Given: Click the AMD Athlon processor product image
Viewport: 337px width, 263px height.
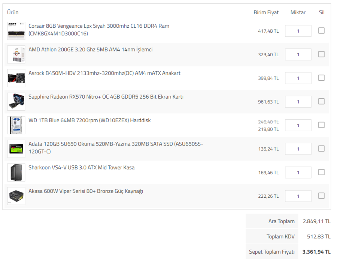Looking at the screenshot, I should [x=16, y=54].
